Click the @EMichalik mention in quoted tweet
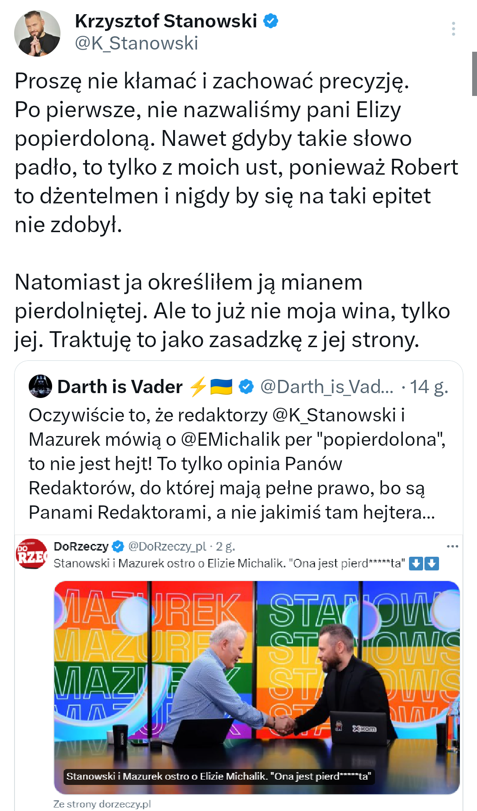477x811 pixels. (x=231, y=440)
